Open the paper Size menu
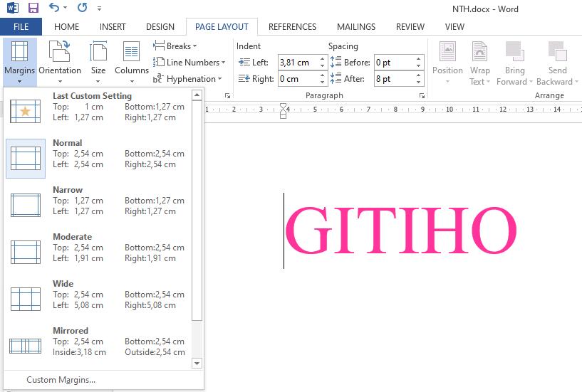The height and width of the screenshot is (392, 582). (x=98, y=62)
